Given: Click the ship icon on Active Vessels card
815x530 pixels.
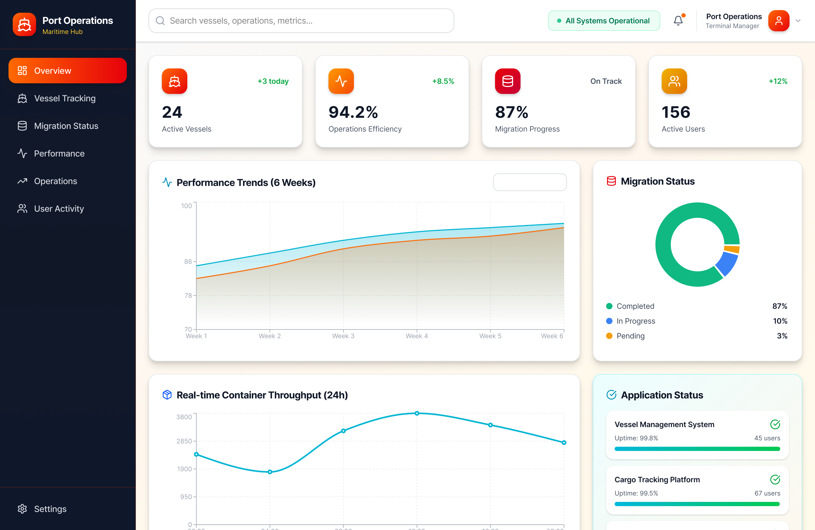Looking at the screenshot, I should tap(174, 81).
